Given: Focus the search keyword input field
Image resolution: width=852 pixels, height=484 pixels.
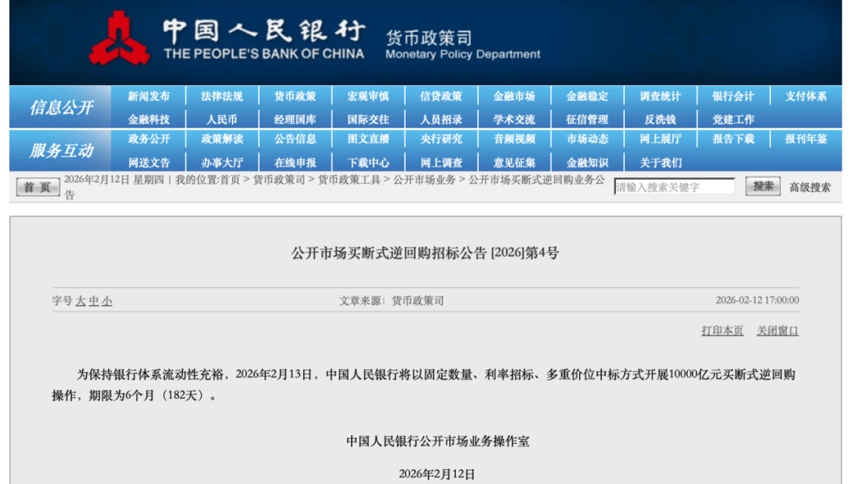Looking at the screenshot, I should coord(674,187).
